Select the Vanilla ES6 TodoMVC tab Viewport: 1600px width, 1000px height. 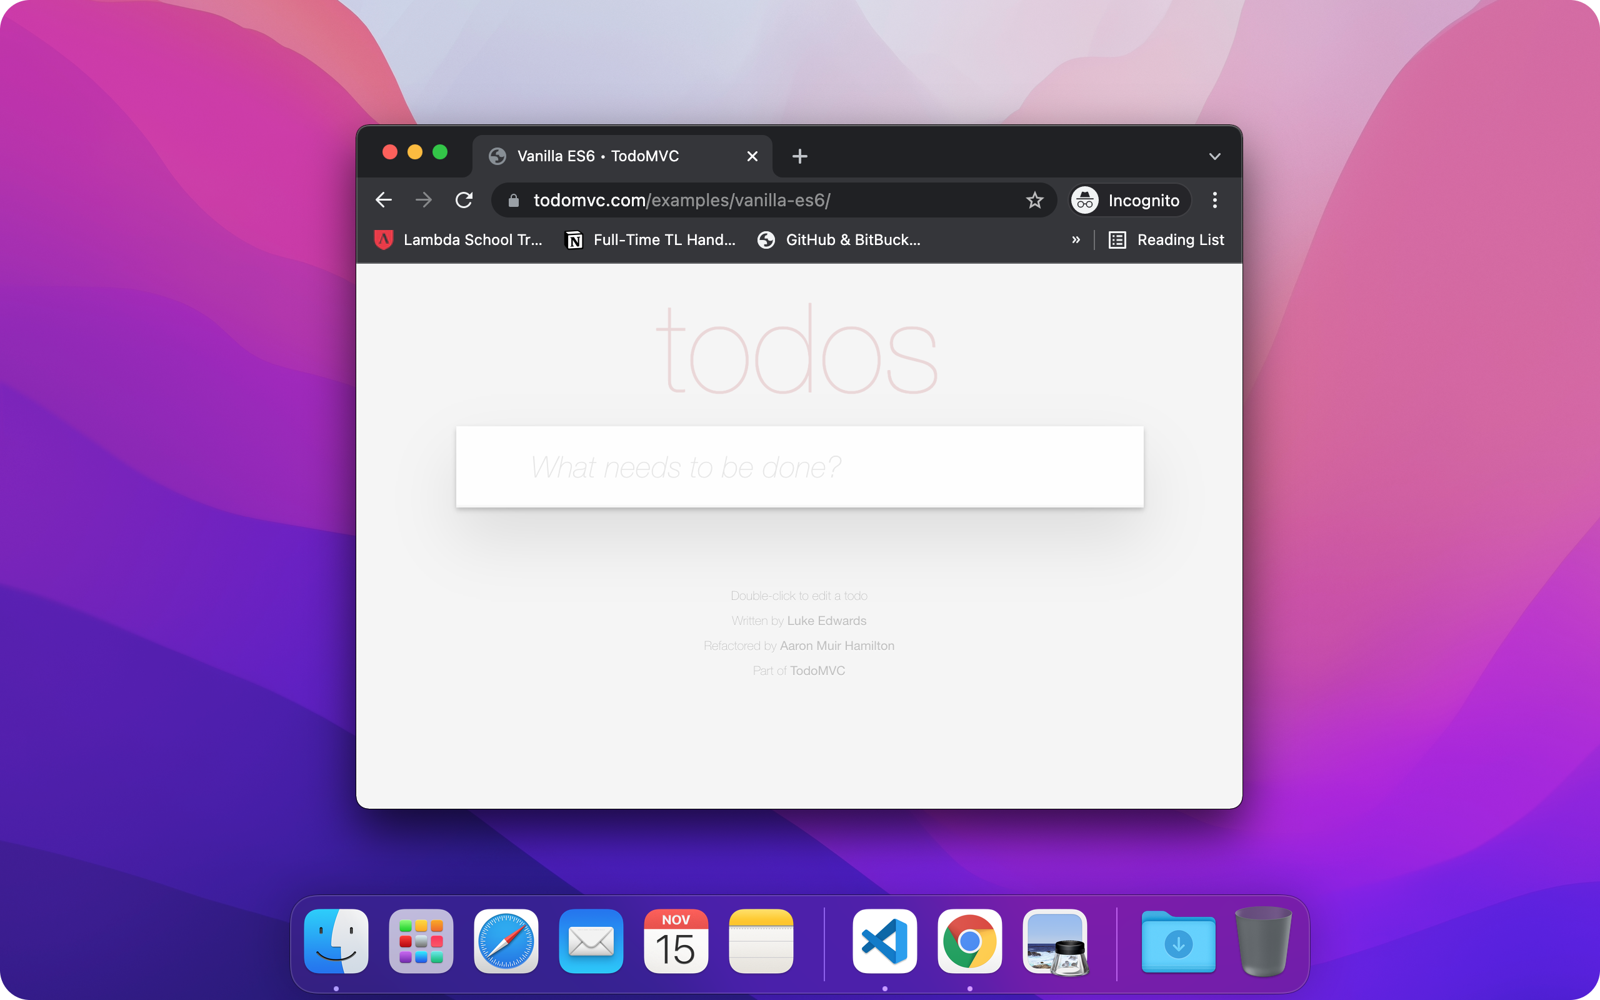coord(598,156)
